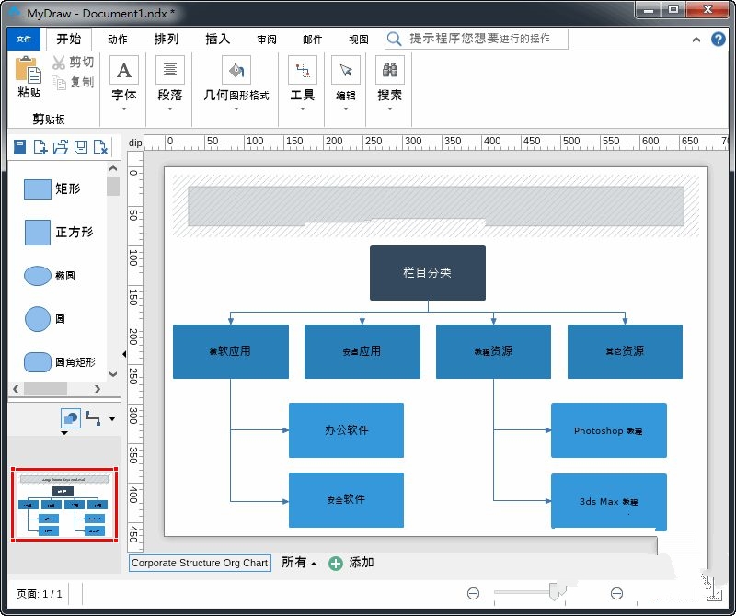The width and height of the screenshot is (736, 616).
Task: Select the 圆 Circle shape
Action: (44, 319)
